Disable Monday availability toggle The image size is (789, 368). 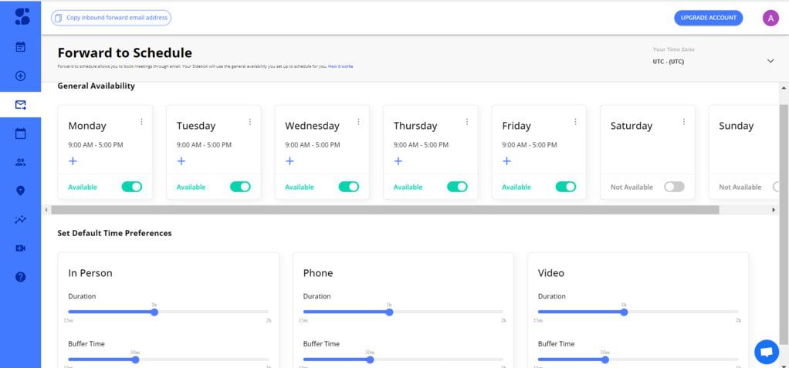coord(132,187)
